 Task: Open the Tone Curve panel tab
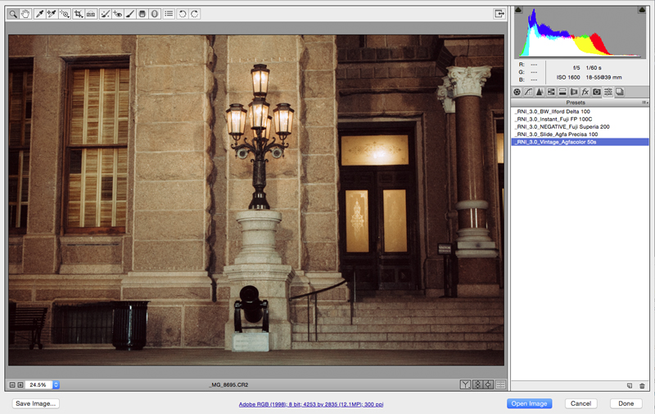coord(528,92)
